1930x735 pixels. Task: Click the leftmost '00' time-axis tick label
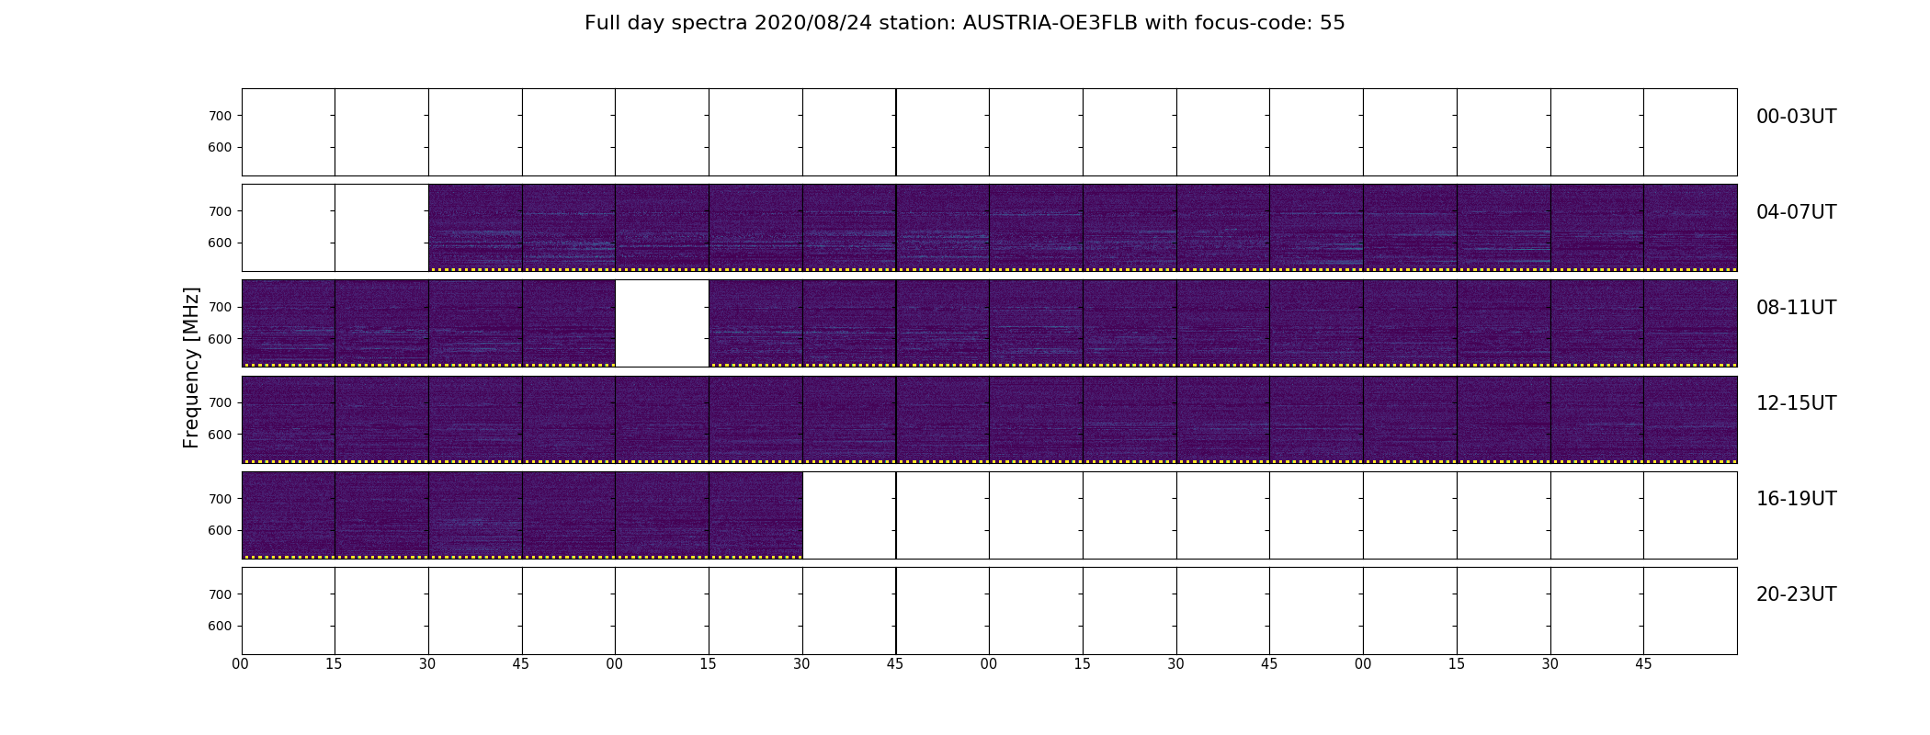241,664
